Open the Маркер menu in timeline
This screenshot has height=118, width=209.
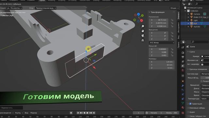tap(34, 113)
